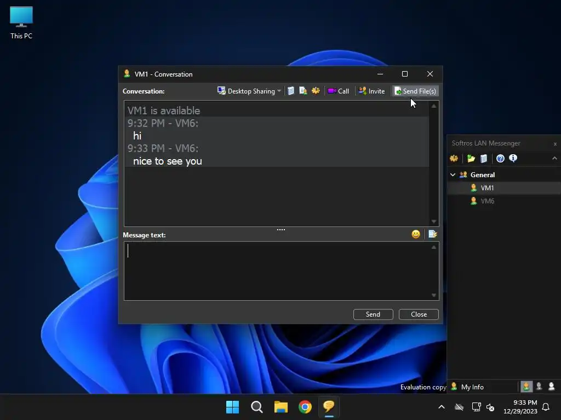The height and width of the screenshot is (420, 561).
Task: Open settings in Softros LAN Messenger panel
Action: pyautogui.click(x=454, y=158)
